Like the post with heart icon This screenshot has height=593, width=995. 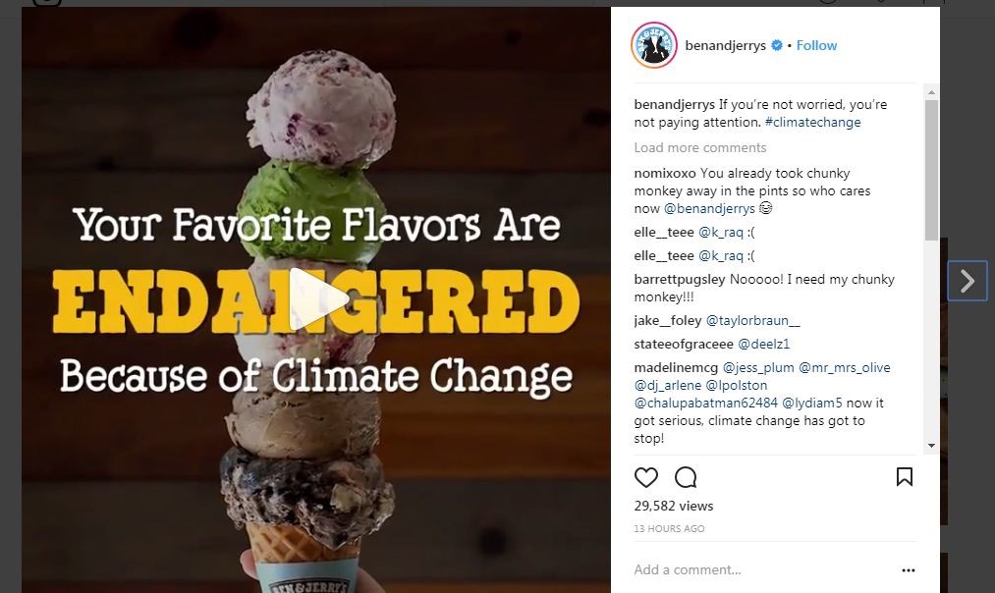646,478
